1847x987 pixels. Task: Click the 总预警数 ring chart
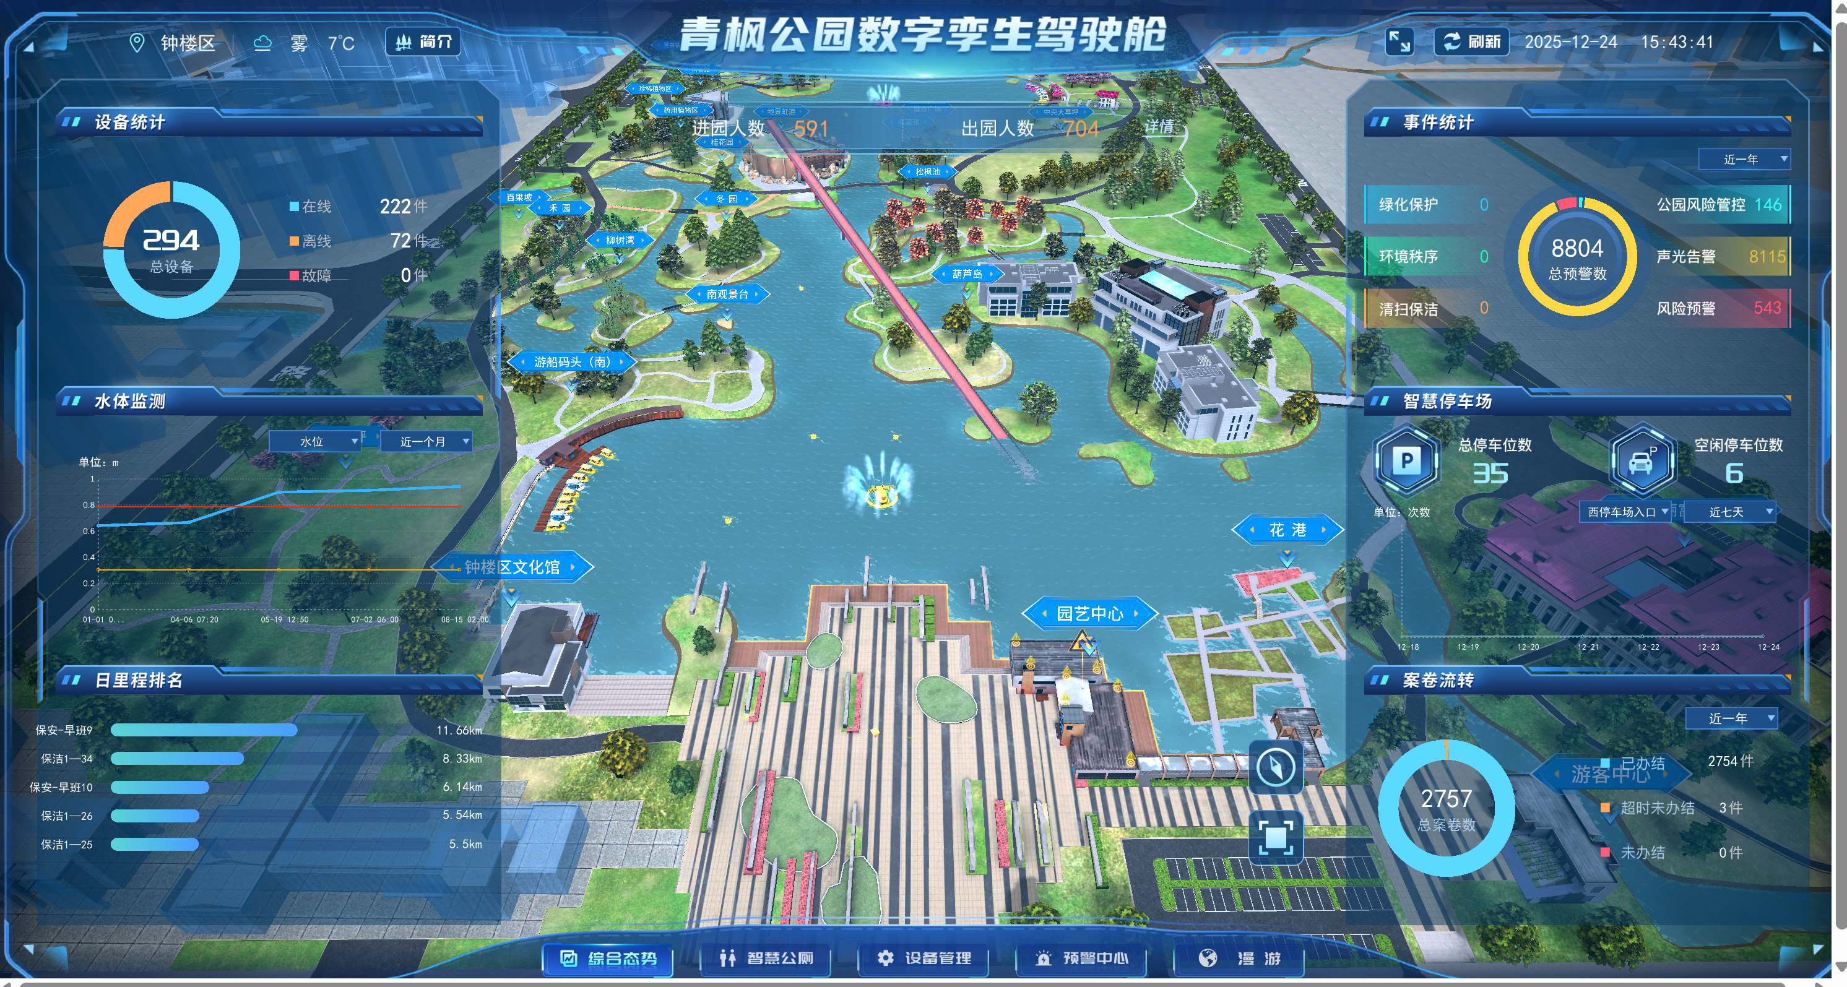tap(1577, 257)
